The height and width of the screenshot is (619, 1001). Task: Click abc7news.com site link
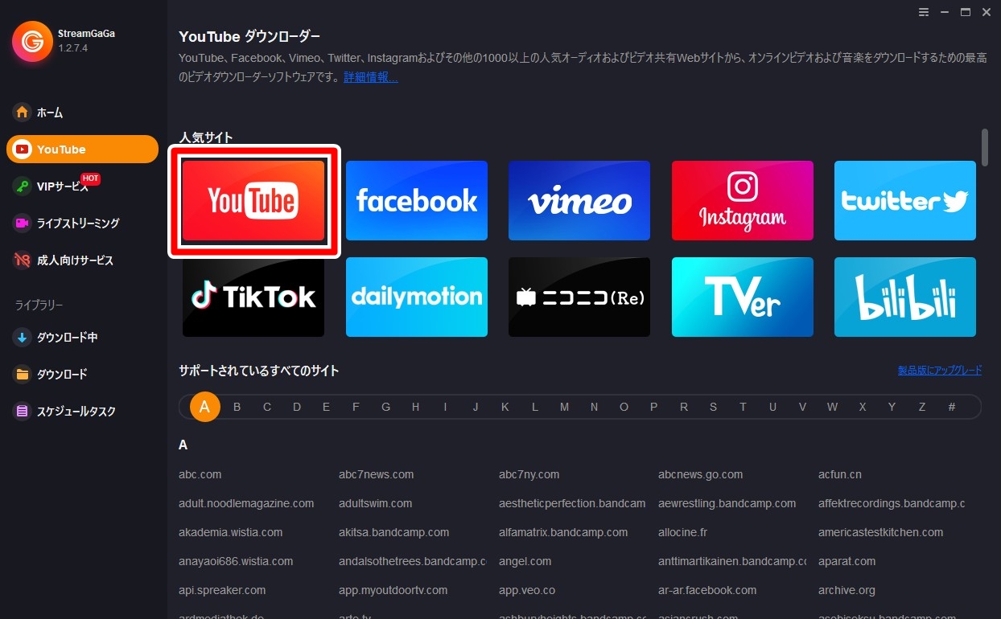(x=377, y=474)
